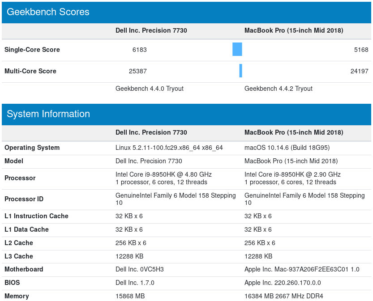Select the L3 Cache row label

coord(19,256)
